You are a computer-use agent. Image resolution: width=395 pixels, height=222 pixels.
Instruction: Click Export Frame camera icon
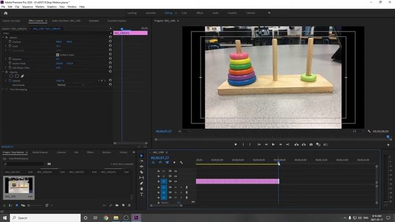(311, 144)
